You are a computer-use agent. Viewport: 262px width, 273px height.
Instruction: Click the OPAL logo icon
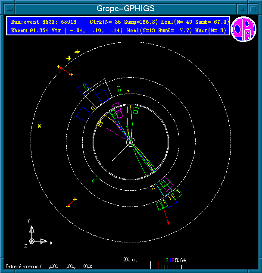[x=244, y=29]
